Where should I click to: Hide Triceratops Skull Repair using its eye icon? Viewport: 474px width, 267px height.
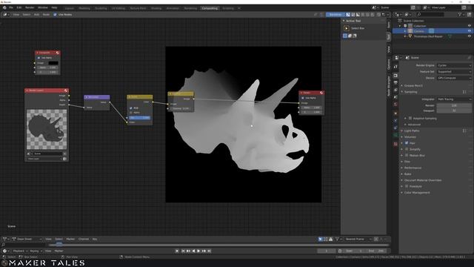[470, 36]
